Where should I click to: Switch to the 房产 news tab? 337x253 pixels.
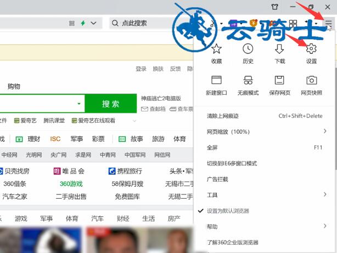[174, 219]
